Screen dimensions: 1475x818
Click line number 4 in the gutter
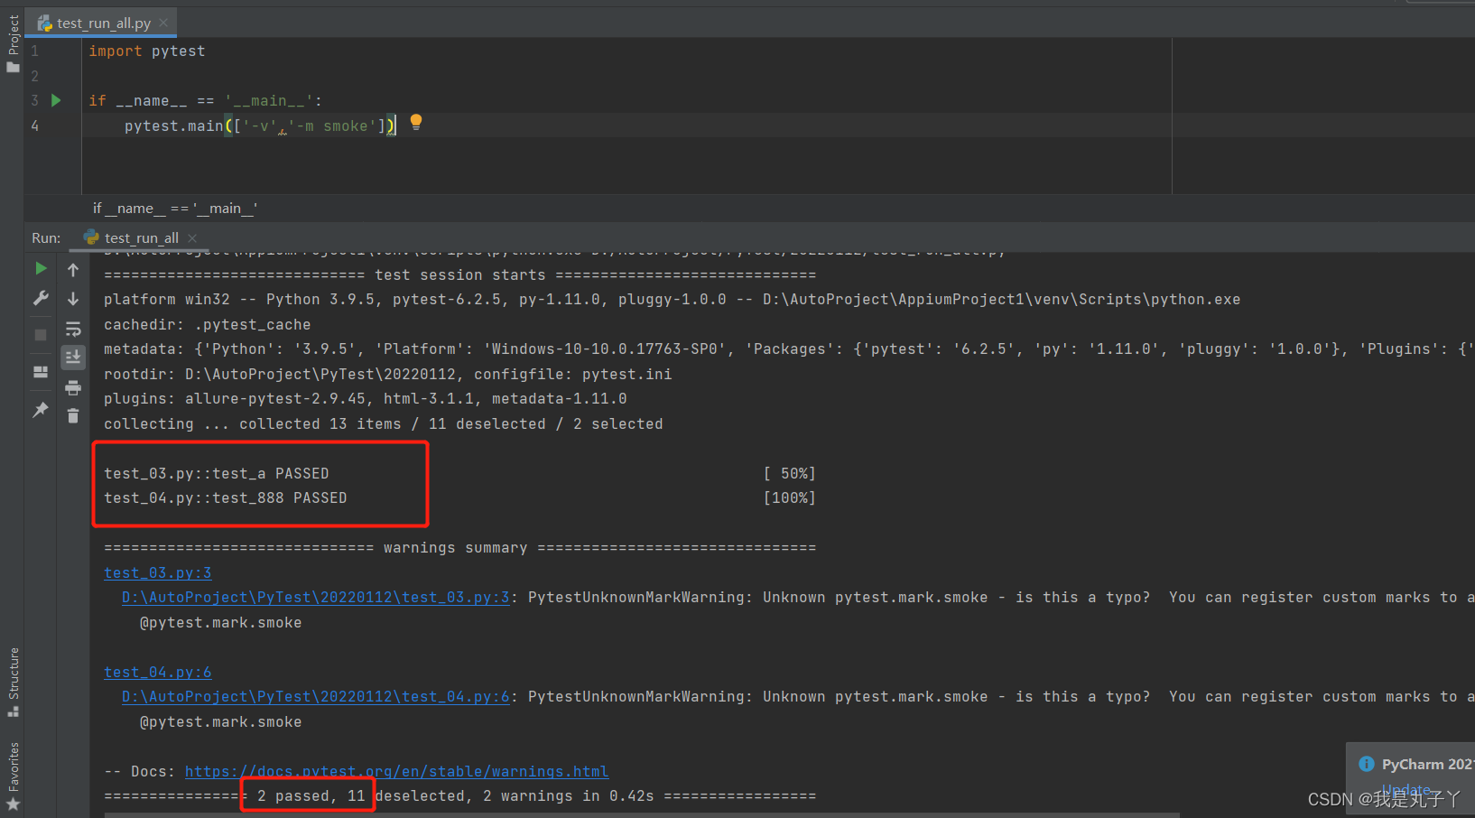(35, 125)
